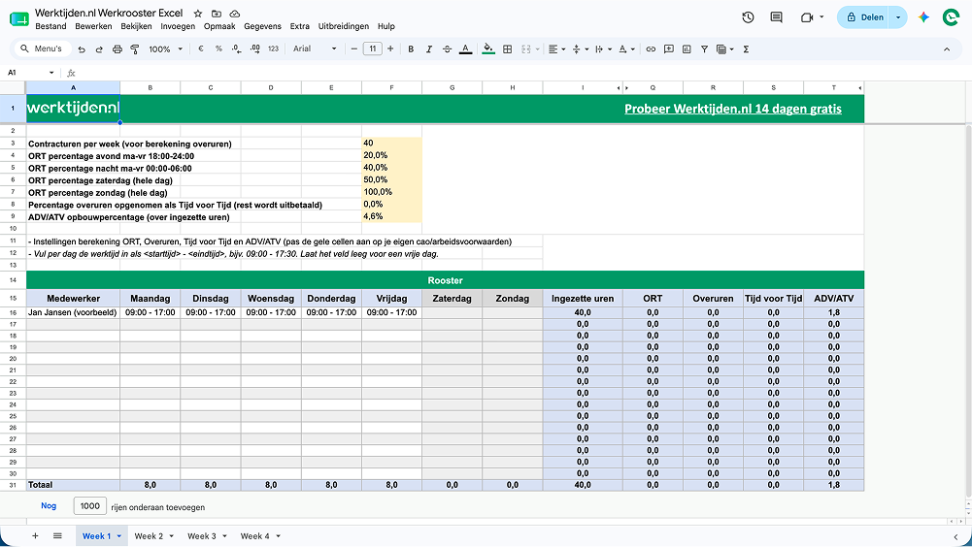This screenshot has height=547, width=972.
Task: Switch to the Week 4 tab
Action: pos(254,536)
